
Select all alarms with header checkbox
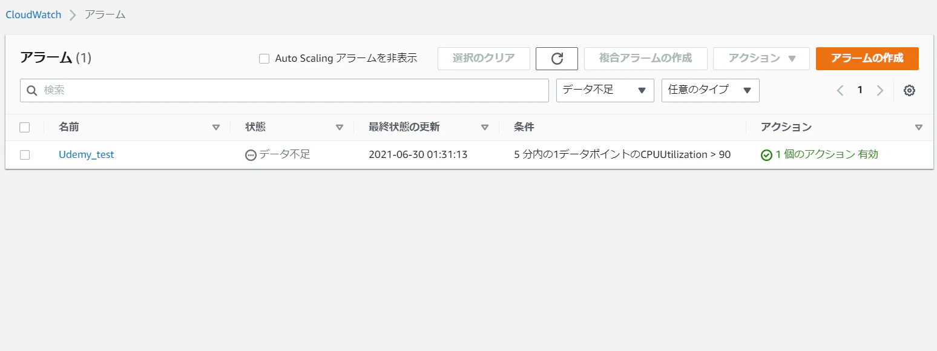tap(25, 127)
